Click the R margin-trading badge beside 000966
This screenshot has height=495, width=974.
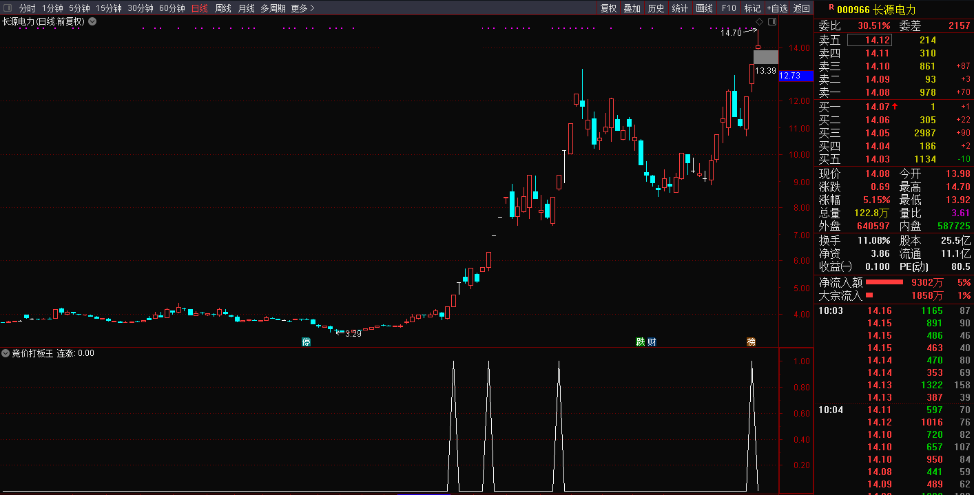(831, 8)
